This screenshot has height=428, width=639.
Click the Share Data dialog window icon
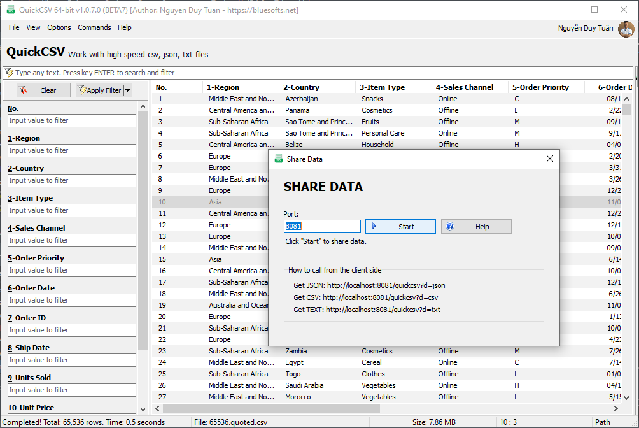pos(279,159)
